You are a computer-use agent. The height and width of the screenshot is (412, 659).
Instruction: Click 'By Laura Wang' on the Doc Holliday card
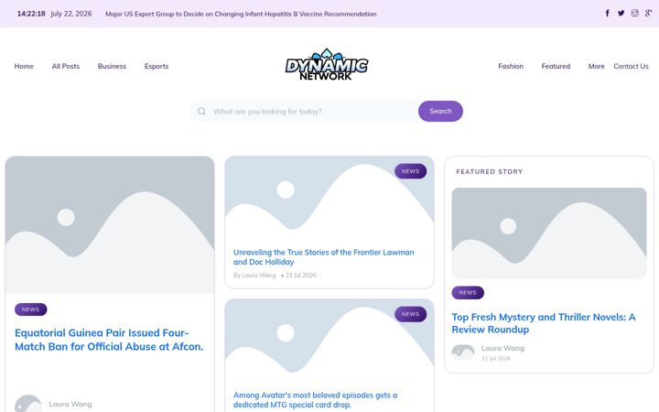[x=254, y=276]
